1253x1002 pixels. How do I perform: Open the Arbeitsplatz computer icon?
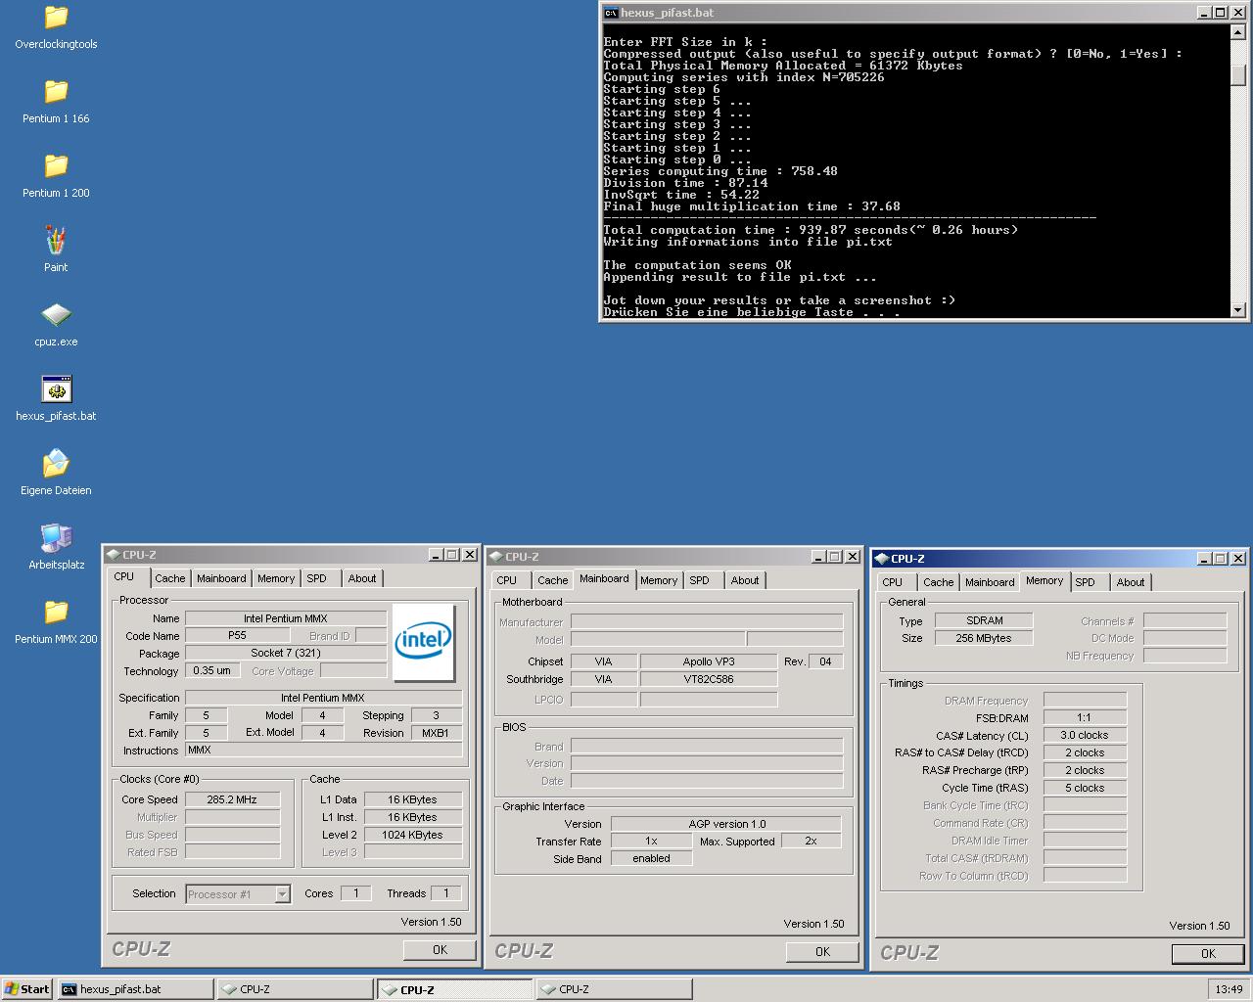click(56, 538)
